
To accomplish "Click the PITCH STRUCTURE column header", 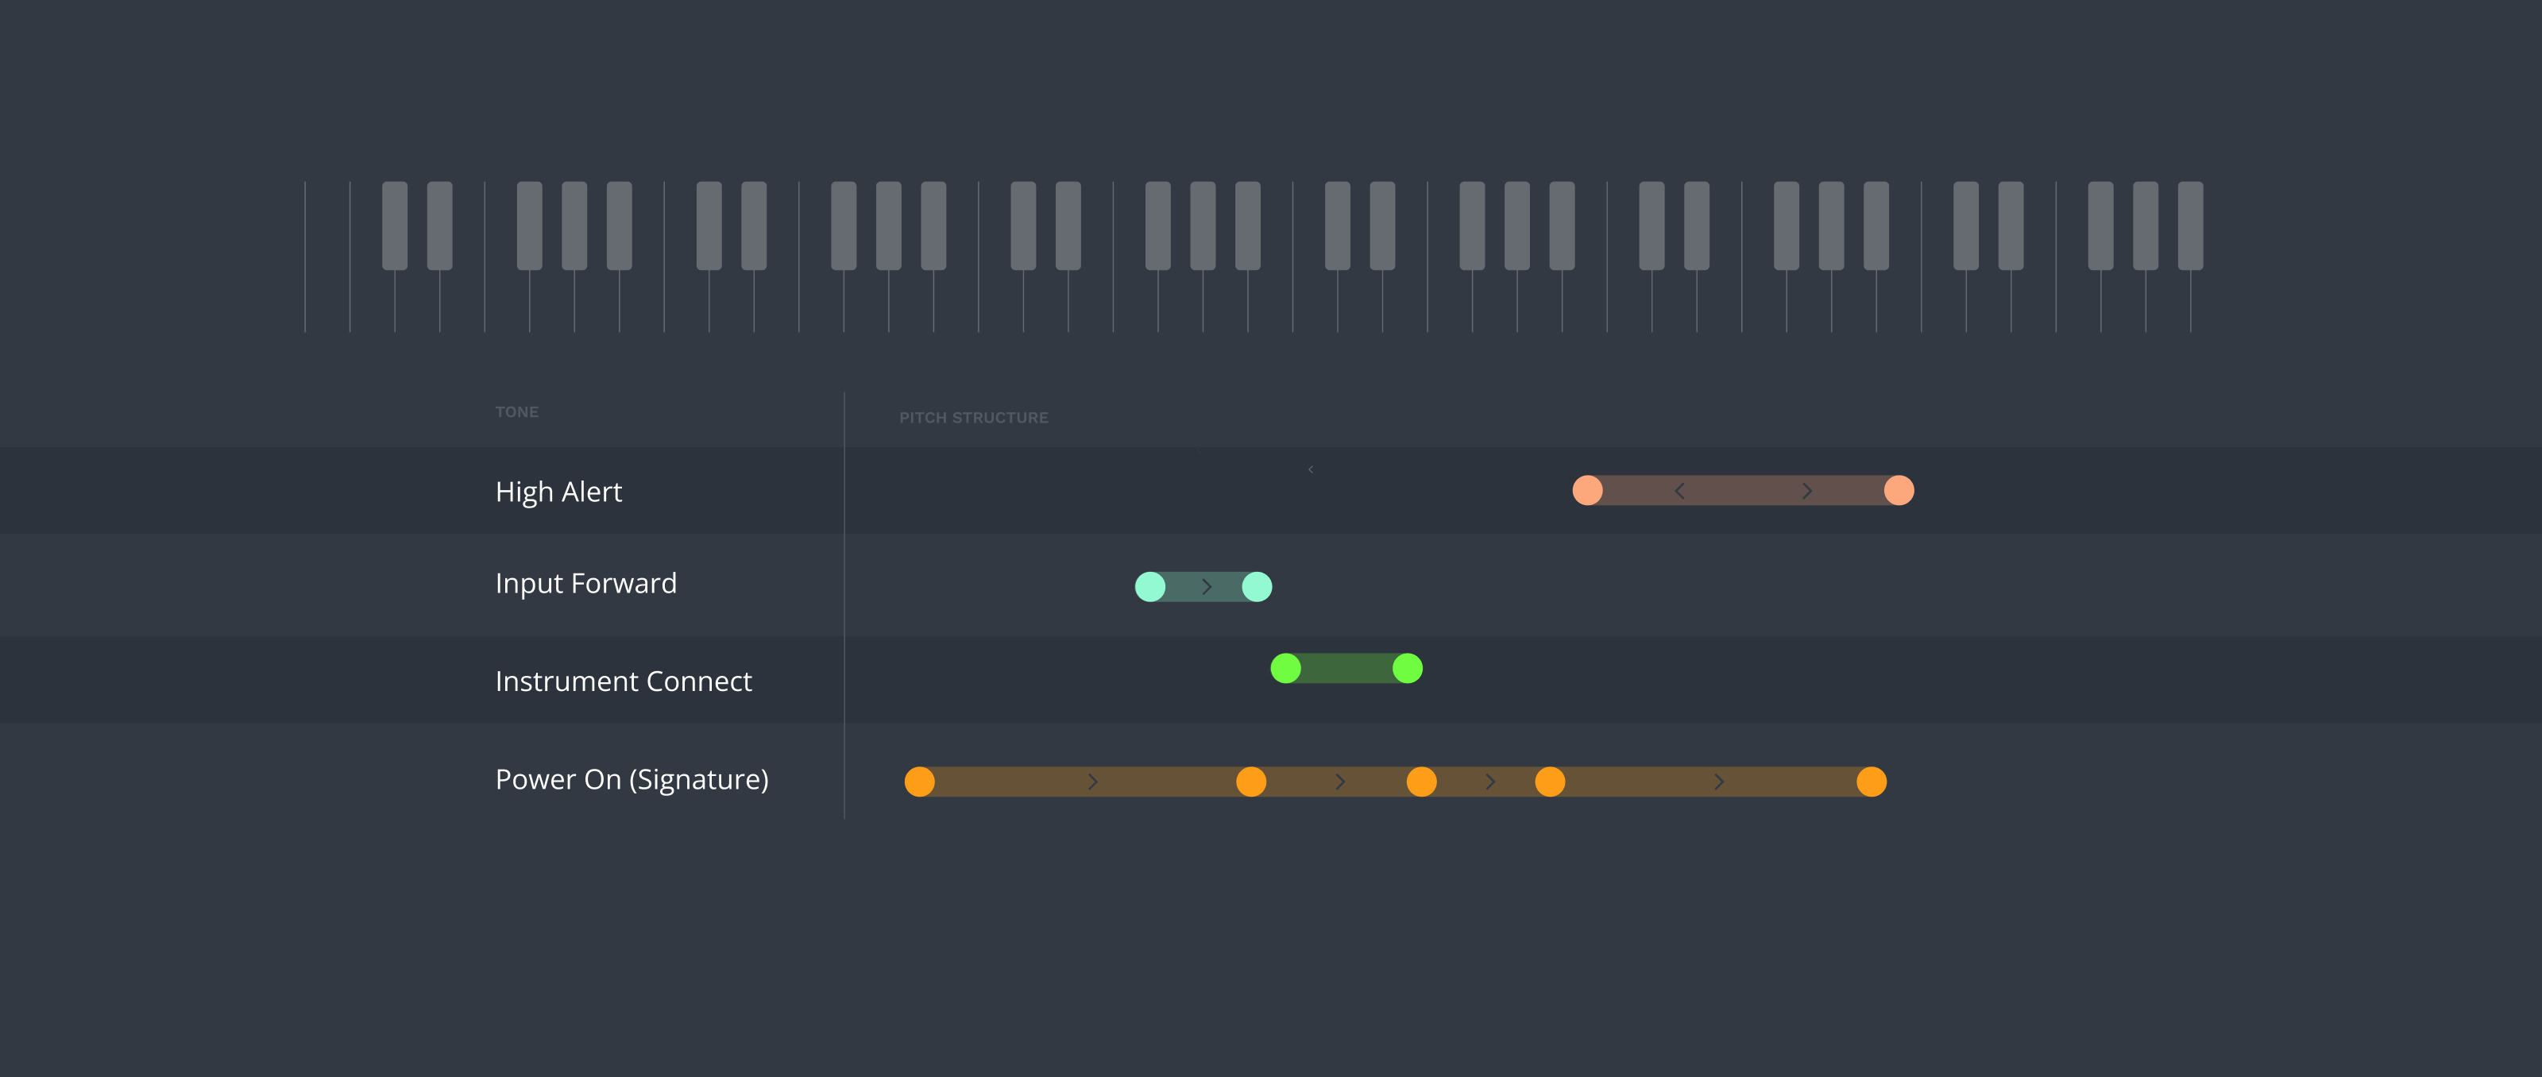I will tap(973, 419).
